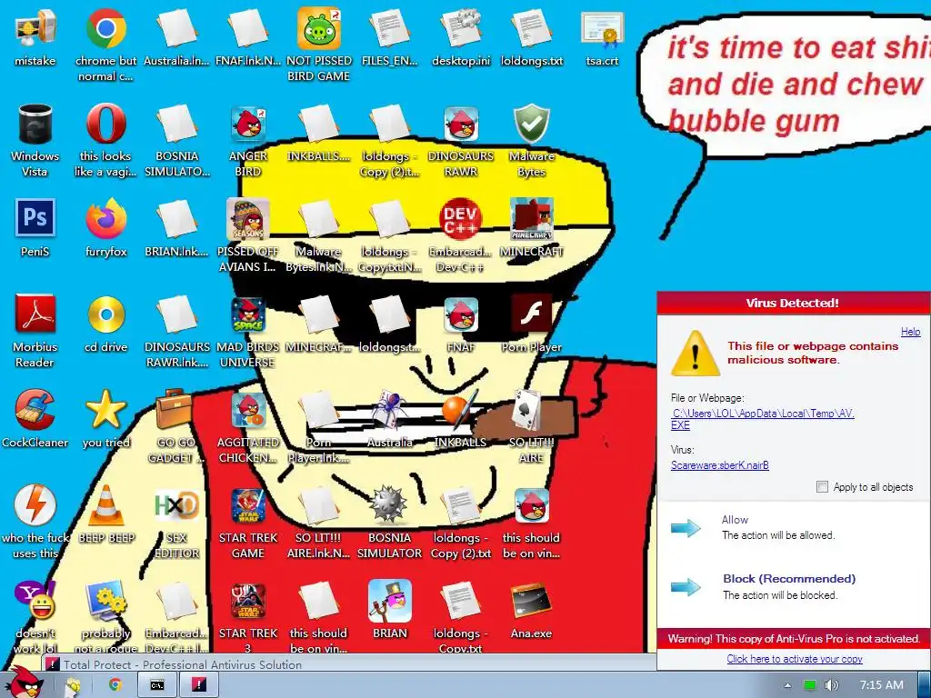Open the Photoshop Ps desktop icon
The height and width of the screenshot is (698, 931).
click(x=35, y=218)
